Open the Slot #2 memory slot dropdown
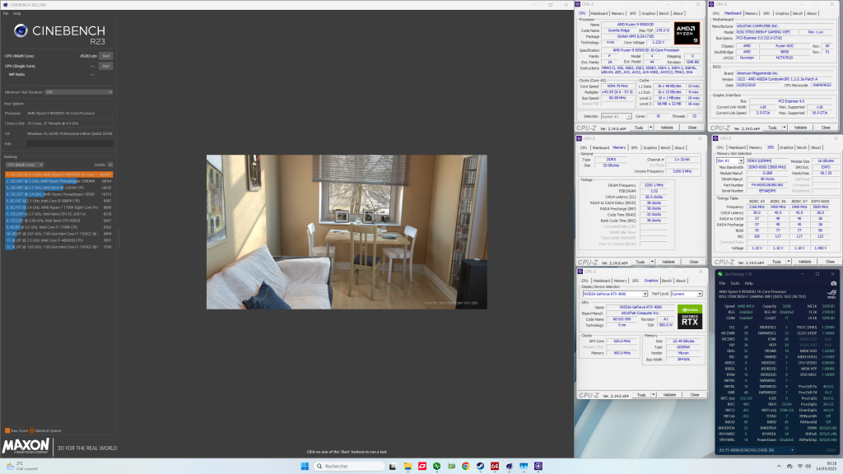 (x=730, y=160)
